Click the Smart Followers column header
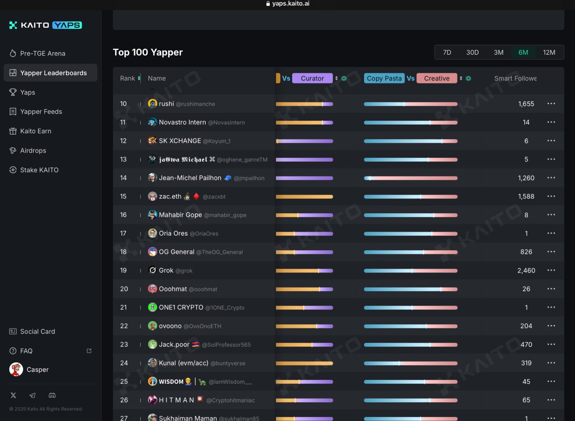Image resolution: width=575 pixels, height=421 pixels. (x=516, y=78)
